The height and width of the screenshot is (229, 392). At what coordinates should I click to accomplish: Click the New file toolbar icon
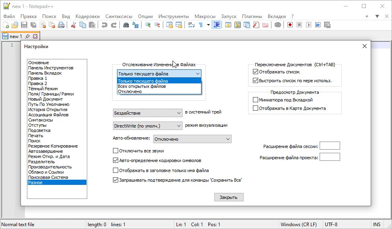(x=6, y=25)
